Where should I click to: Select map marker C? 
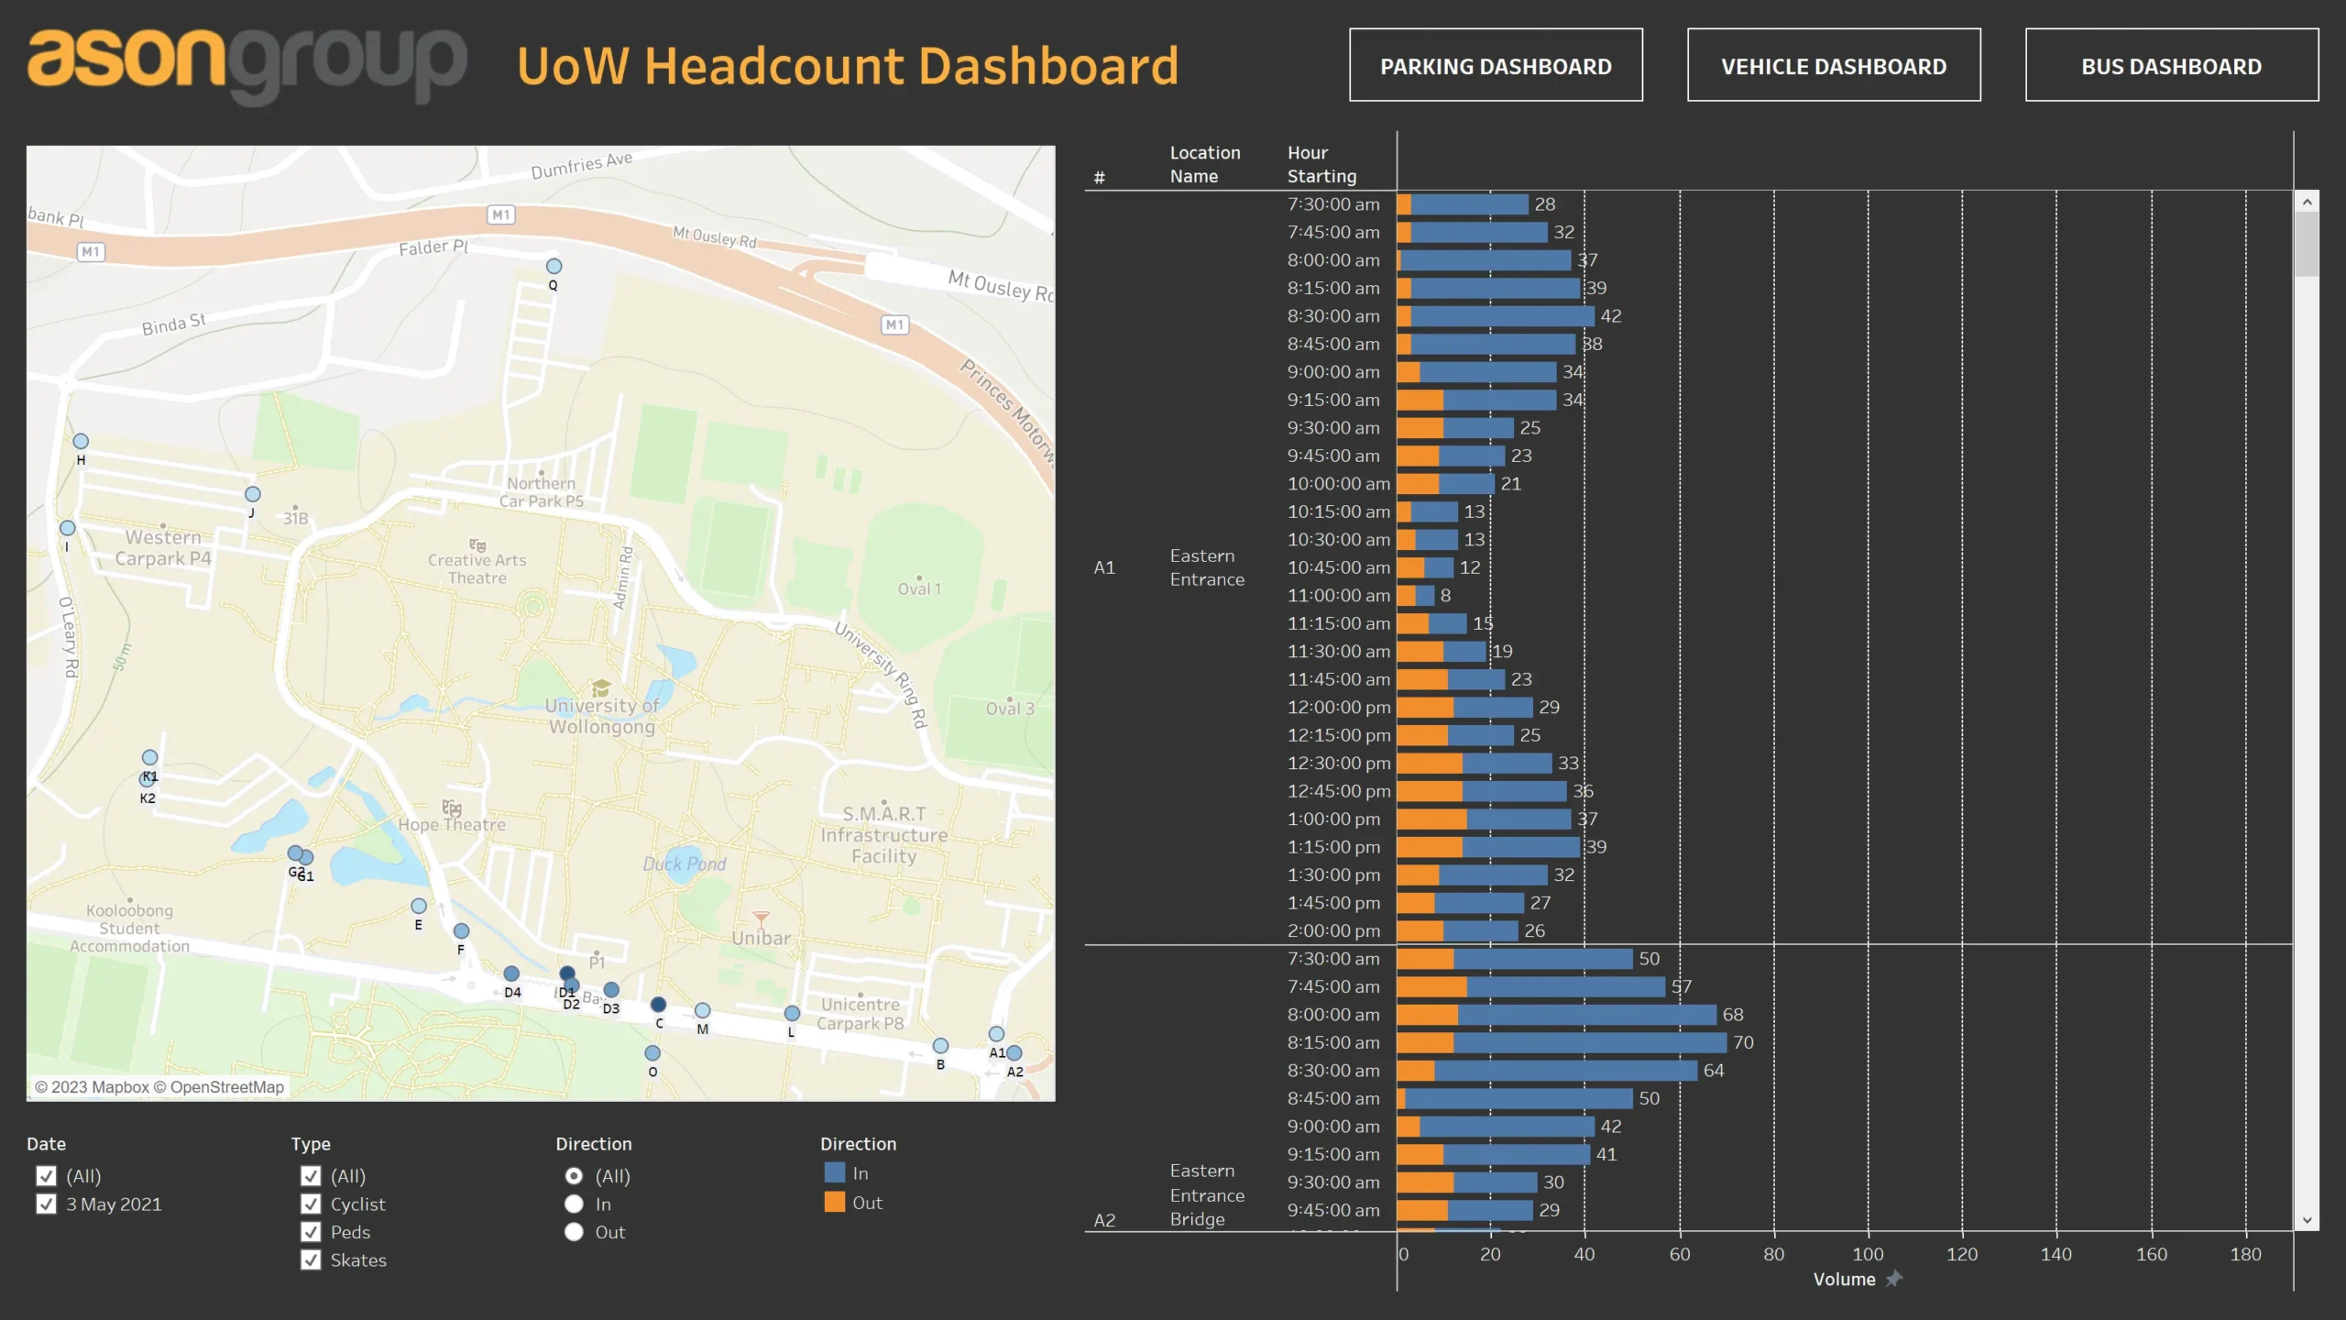(x=658, y=1005)
